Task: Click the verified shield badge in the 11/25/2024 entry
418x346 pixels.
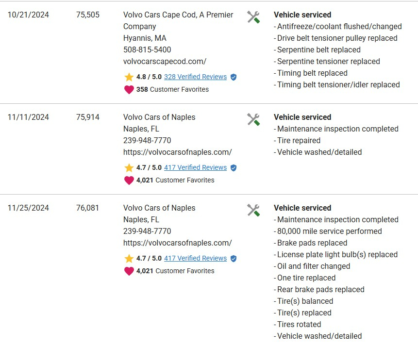Action: [x=234, y=259]
